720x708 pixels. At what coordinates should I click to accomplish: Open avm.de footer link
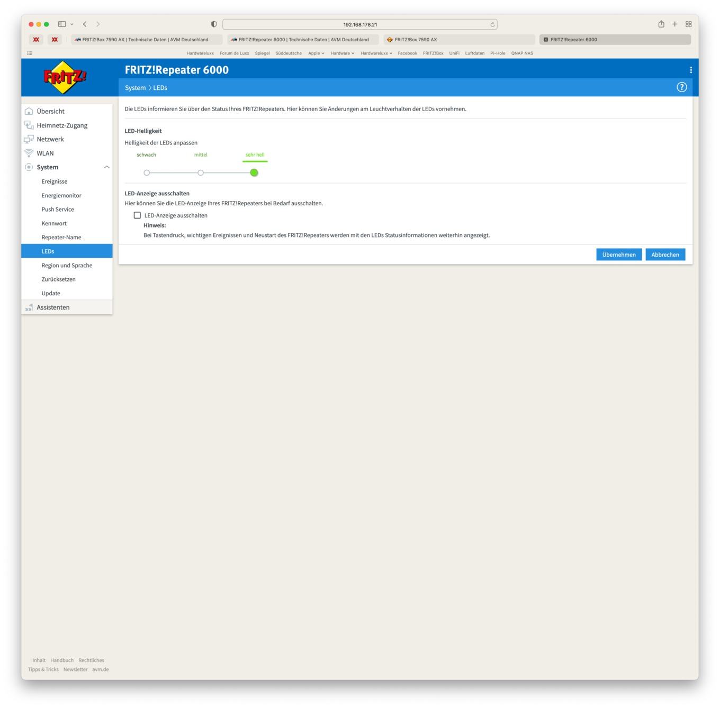100,669
